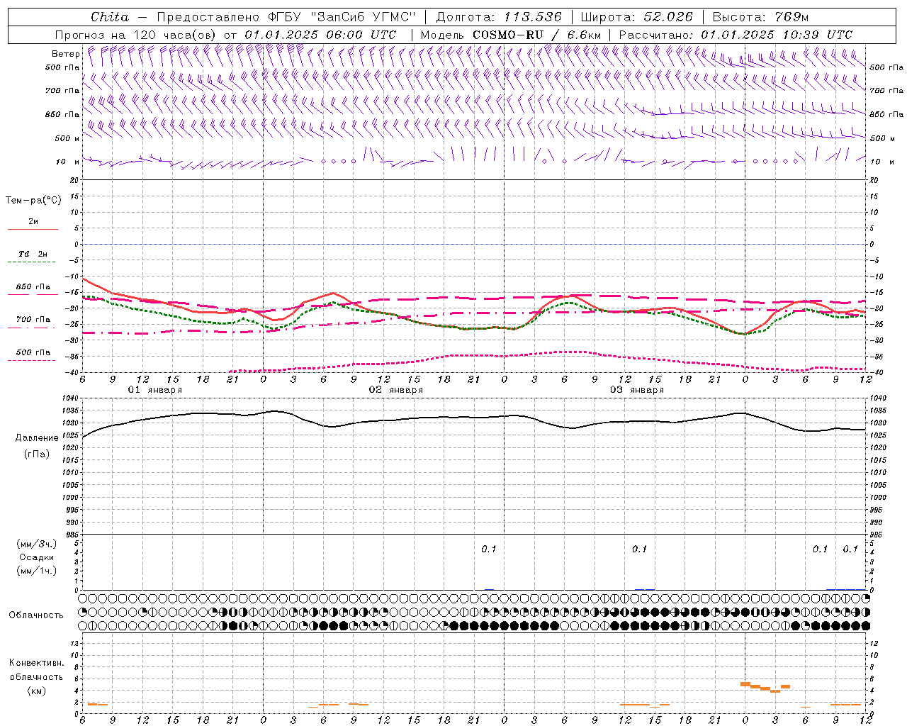907x726 pixels.
Task: Click the "(мм/3ч.)" precipitation unit label
Action: click(x=36, y=544)
